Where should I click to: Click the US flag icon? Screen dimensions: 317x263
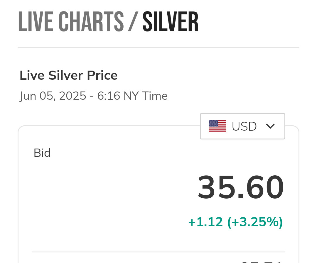217,126
